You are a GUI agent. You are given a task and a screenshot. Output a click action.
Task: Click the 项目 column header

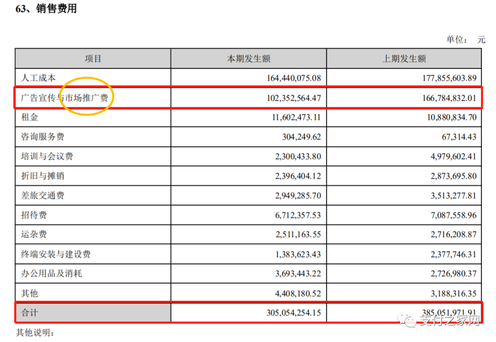point(93,59)
